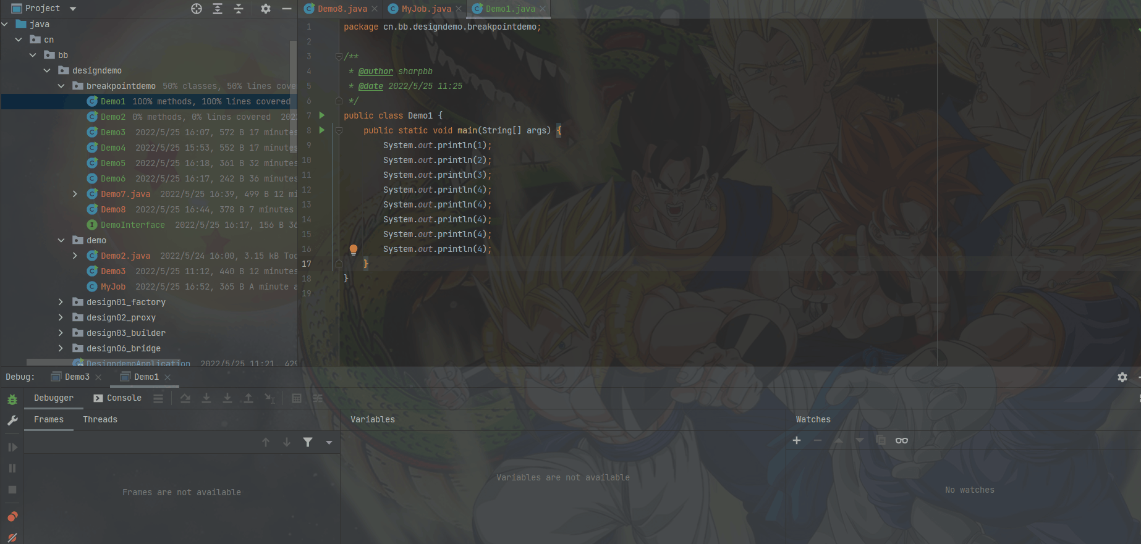Collapse the bb package
This screenshot has height=544, width=1141.
33,55
